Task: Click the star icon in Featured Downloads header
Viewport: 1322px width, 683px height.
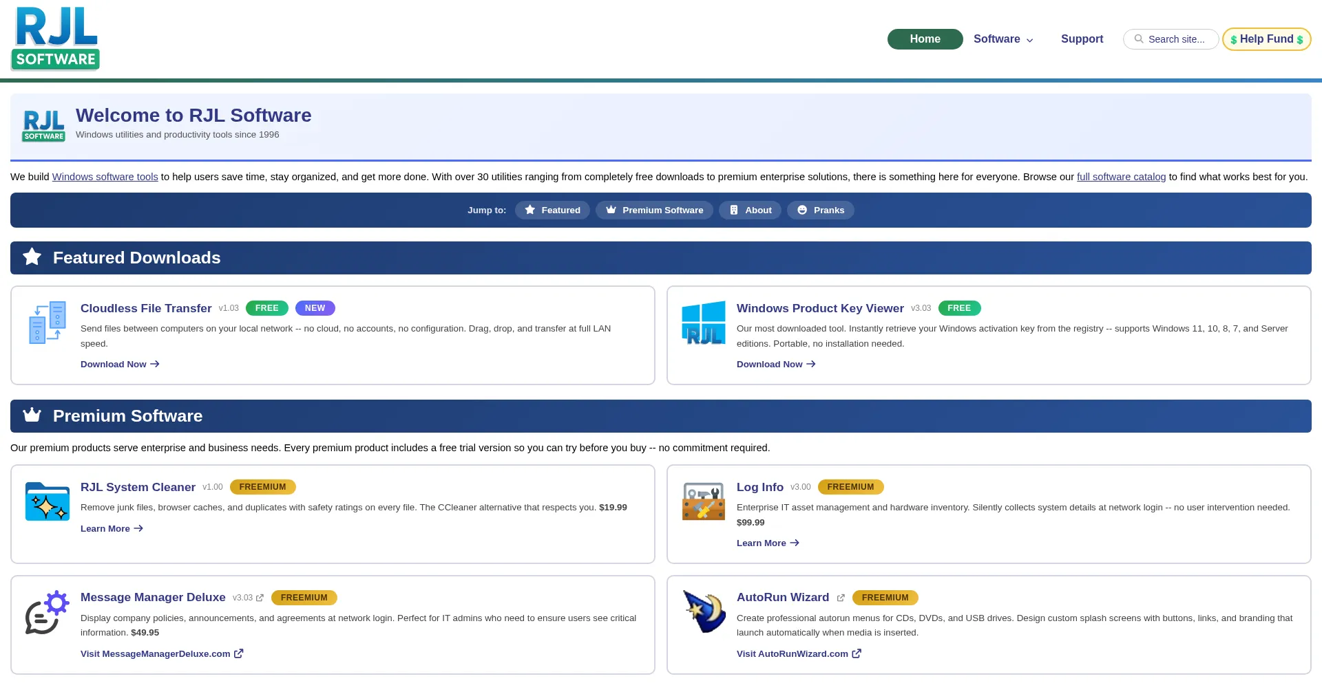Action: [32, 257]
